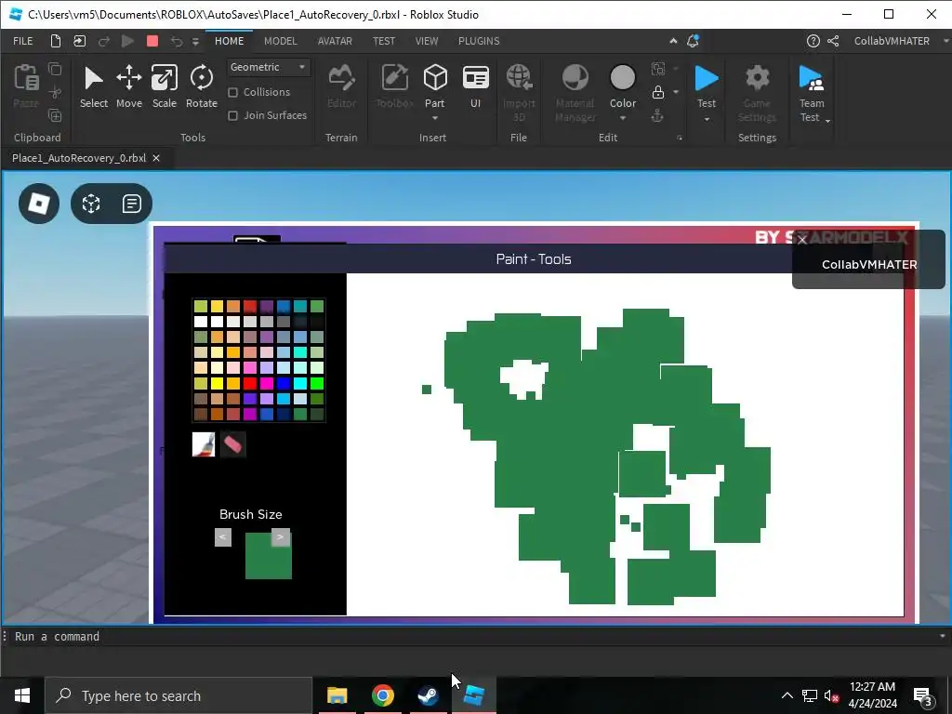952x714 pixels.
Task: Pick the bright yellow palette swatch
Action: [x=217, y=383]
